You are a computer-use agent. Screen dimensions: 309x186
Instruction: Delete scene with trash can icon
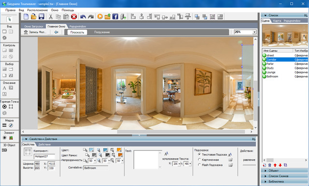click(x=269, y=165)
